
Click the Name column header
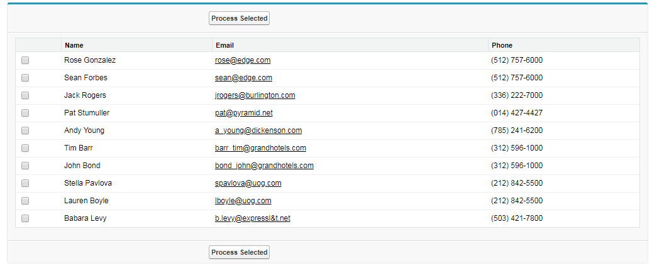point(74,45)
